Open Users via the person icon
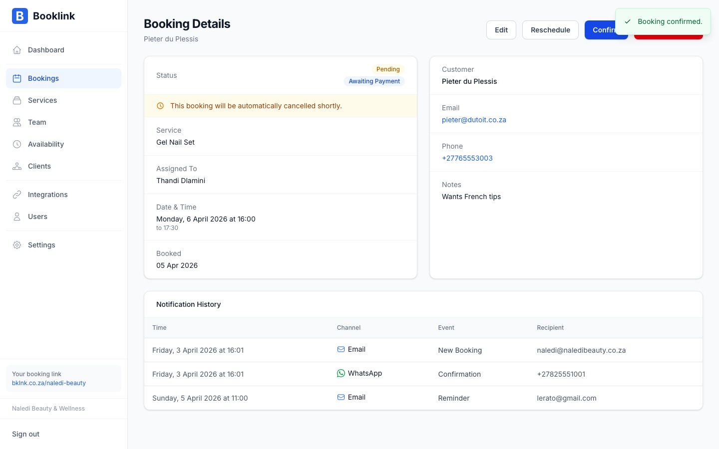719x449 pixels. (17, 217)
